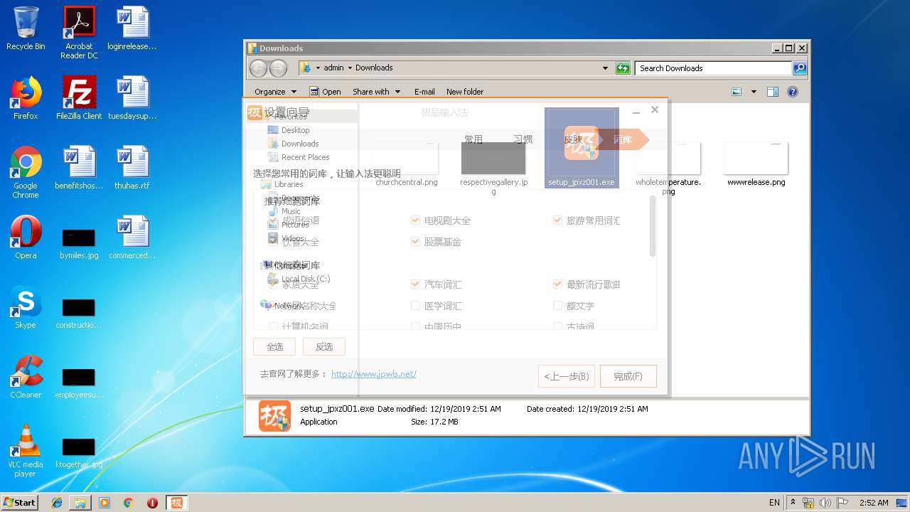Expand the address bar history dropdown
The image size is (910, 512).
pos(605,68)
